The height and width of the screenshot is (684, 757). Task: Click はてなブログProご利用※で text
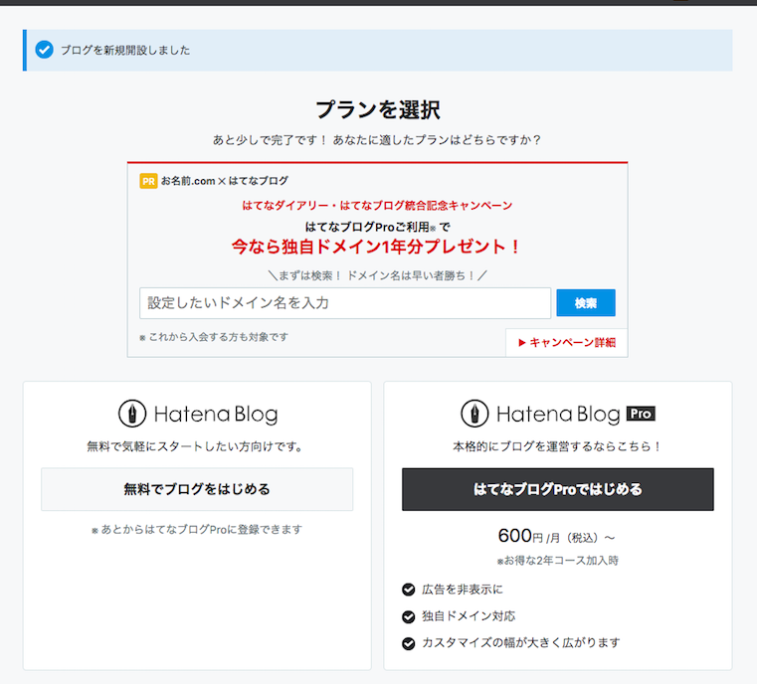click(x=378, y=227)
